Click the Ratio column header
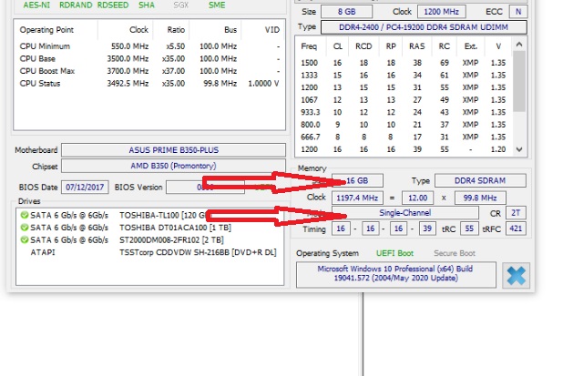The image size is (573, 376). point(176,30)
